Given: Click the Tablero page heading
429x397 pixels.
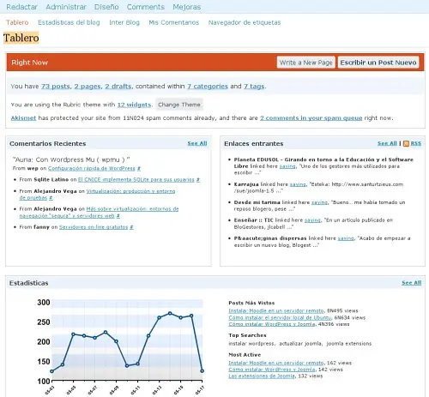Looking at the screenshot, I should [21, 38].
